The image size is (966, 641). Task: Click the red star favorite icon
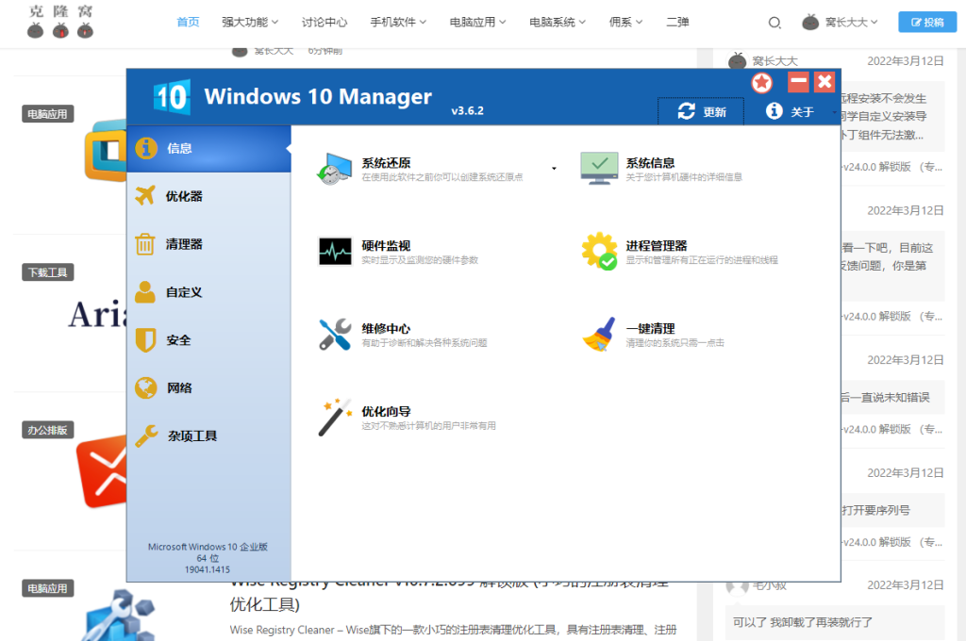762,83
